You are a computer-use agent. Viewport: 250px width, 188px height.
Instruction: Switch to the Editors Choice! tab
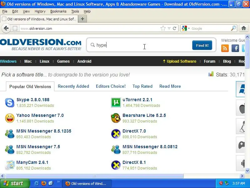pos(111,86)
